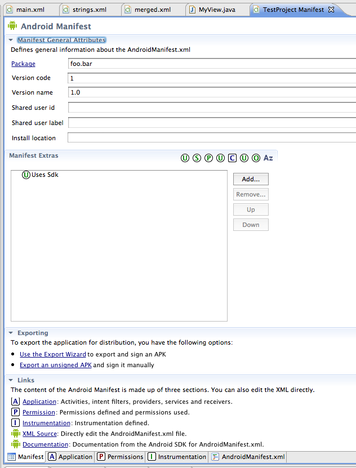The image size is (356, 468).
Task: Click the C square filter icon in Manifest Extras
Action: (232, 158)
